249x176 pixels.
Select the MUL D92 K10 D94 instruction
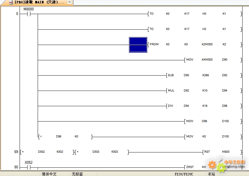coord(204,91)
